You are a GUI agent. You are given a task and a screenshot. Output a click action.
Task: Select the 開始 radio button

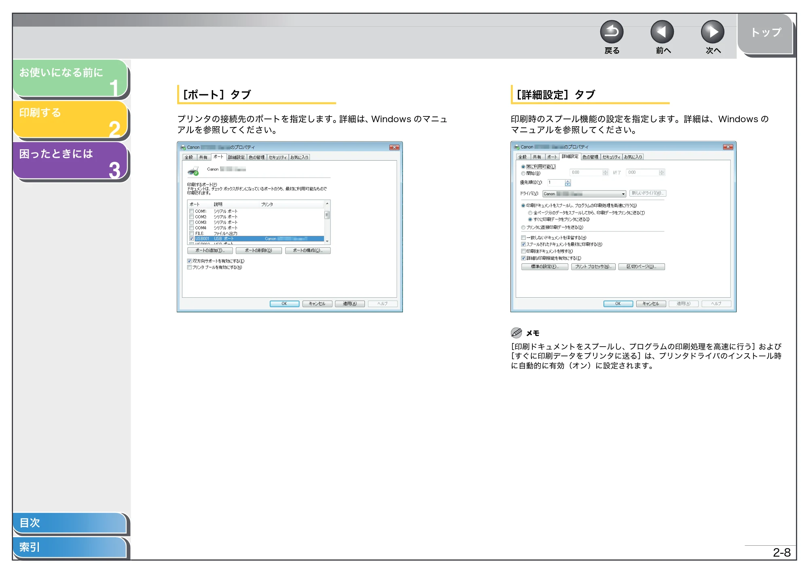[523, 174]
